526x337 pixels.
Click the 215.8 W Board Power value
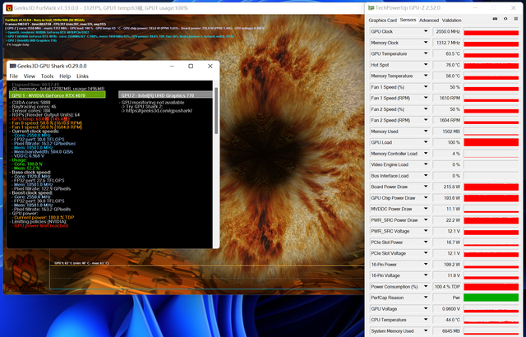pos(447,187)
